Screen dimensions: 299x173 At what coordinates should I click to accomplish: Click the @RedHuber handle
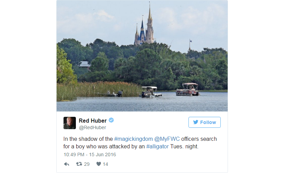coord(92,127)
